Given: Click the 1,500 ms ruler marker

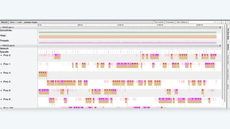Looking at the screenshot, I should 160,25.
